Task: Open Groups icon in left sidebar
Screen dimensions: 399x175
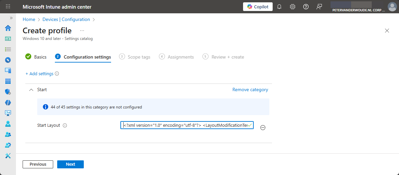Action: click(x=8, y=134)
